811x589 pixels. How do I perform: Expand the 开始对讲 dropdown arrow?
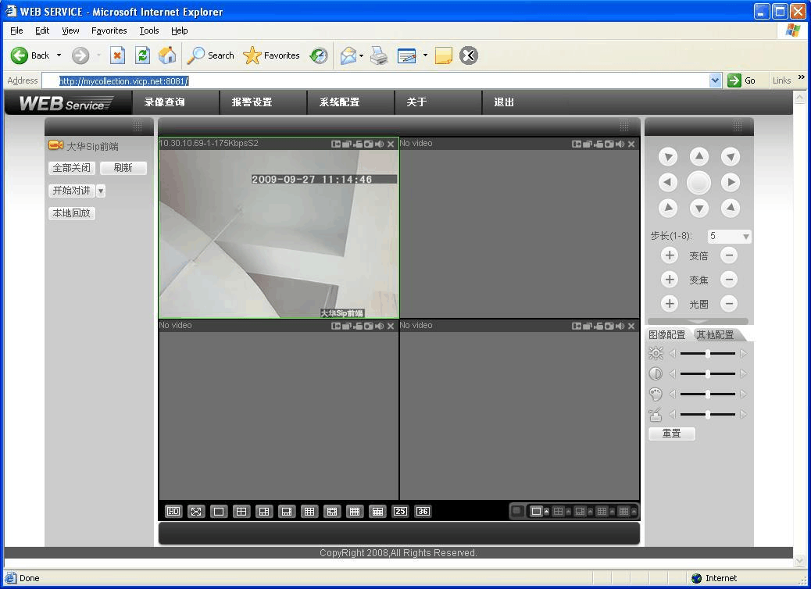pos(101,191)
